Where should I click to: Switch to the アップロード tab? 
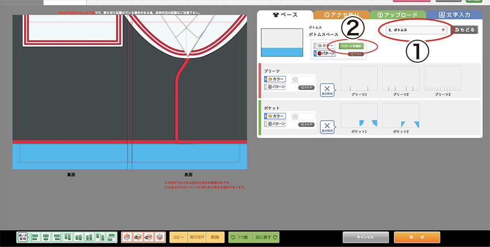click(398, 15)
